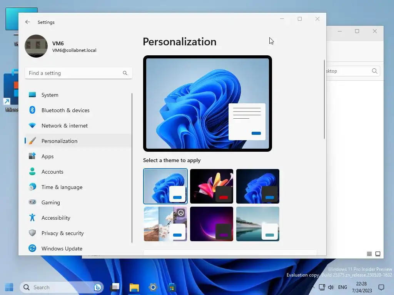
Task: Open Bluetooth & devices settings
Action: click(x=78, y=110)
